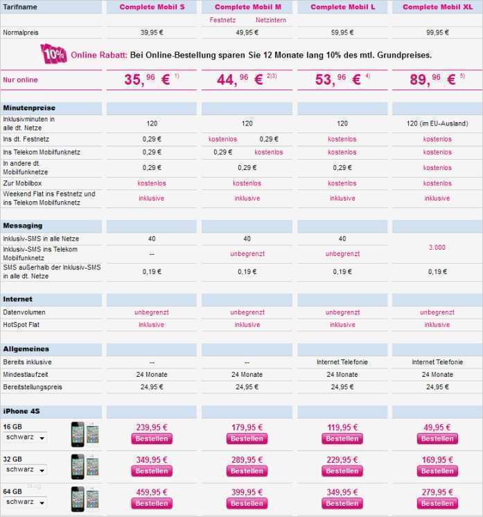Click the '120 (im EU-Ausland)' cell
Image resolution: width=483 pixels, height=517 pixels.
coord(437,124)
